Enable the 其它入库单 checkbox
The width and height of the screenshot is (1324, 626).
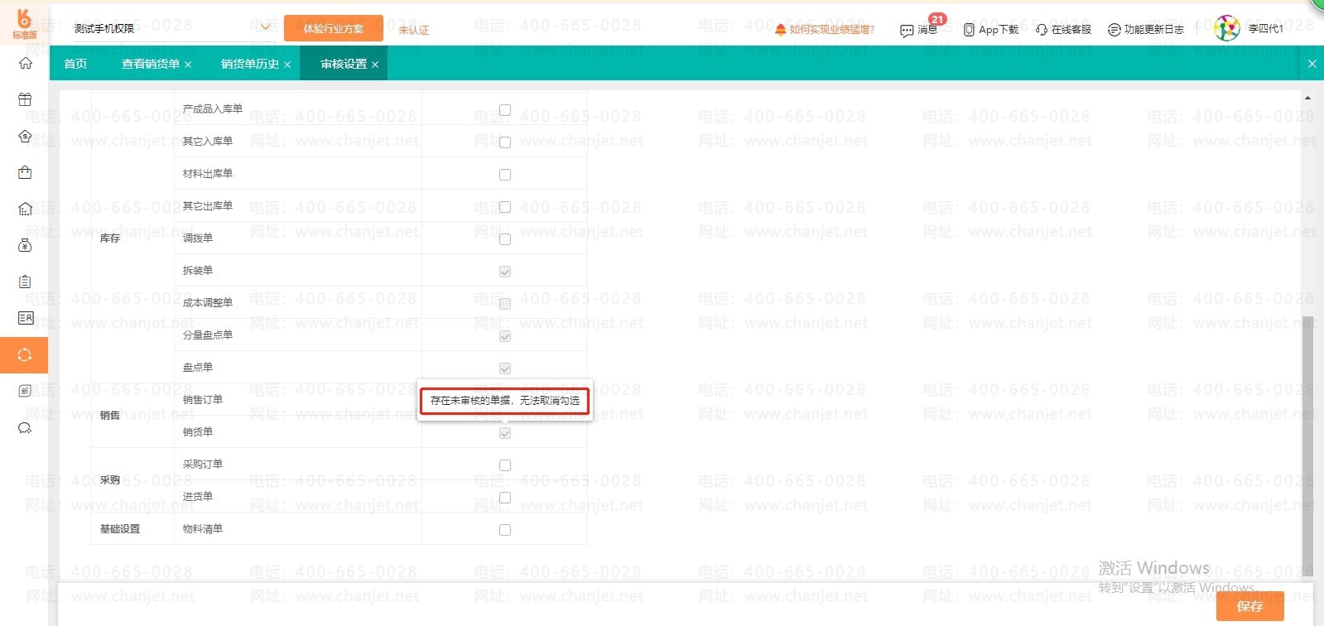point(505,142)
